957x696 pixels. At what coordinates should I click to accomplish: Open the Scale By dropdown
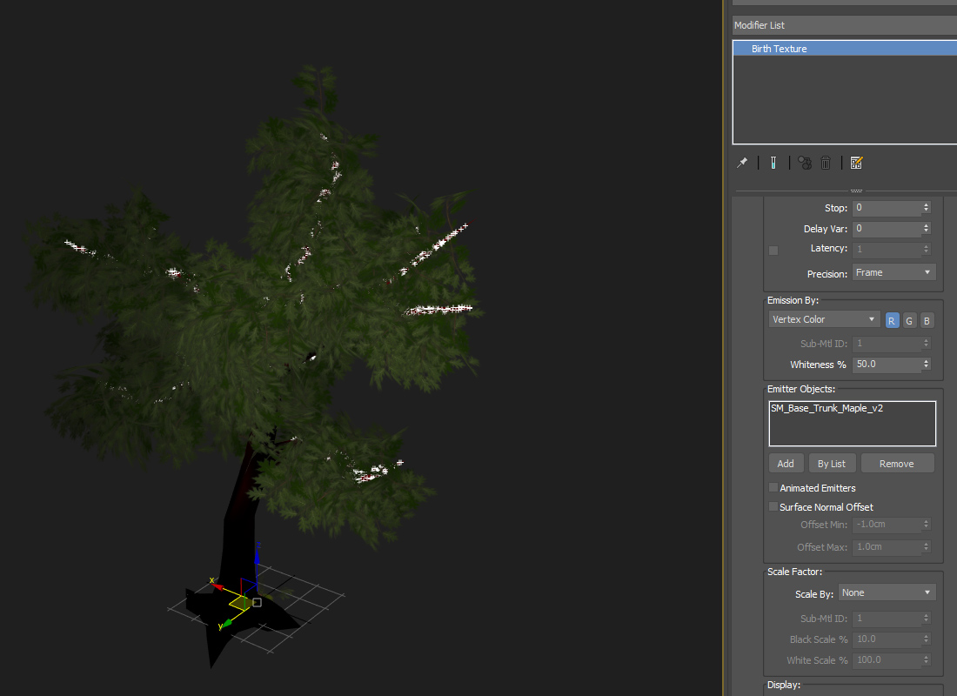click(x=887, y=592)
